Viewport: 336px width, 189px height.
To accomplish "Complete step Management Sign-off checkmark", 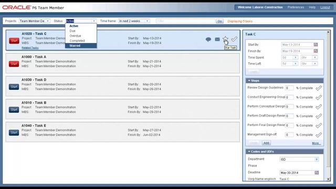I will 319,135.
